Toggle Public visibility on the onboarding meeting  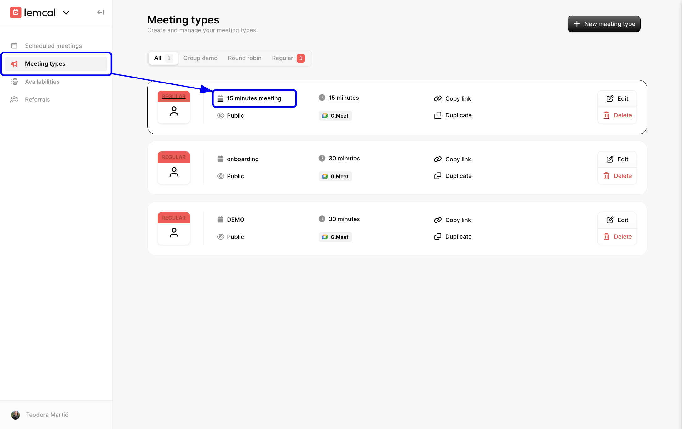pos(221,176)
